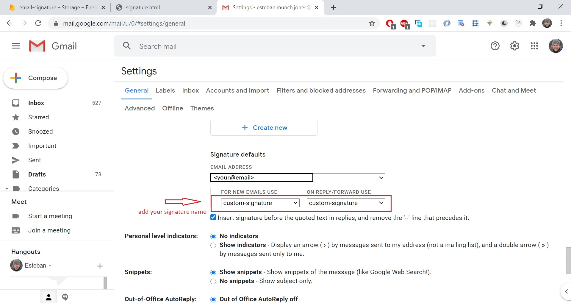Select the Show indicators radio button

(213, 245)
